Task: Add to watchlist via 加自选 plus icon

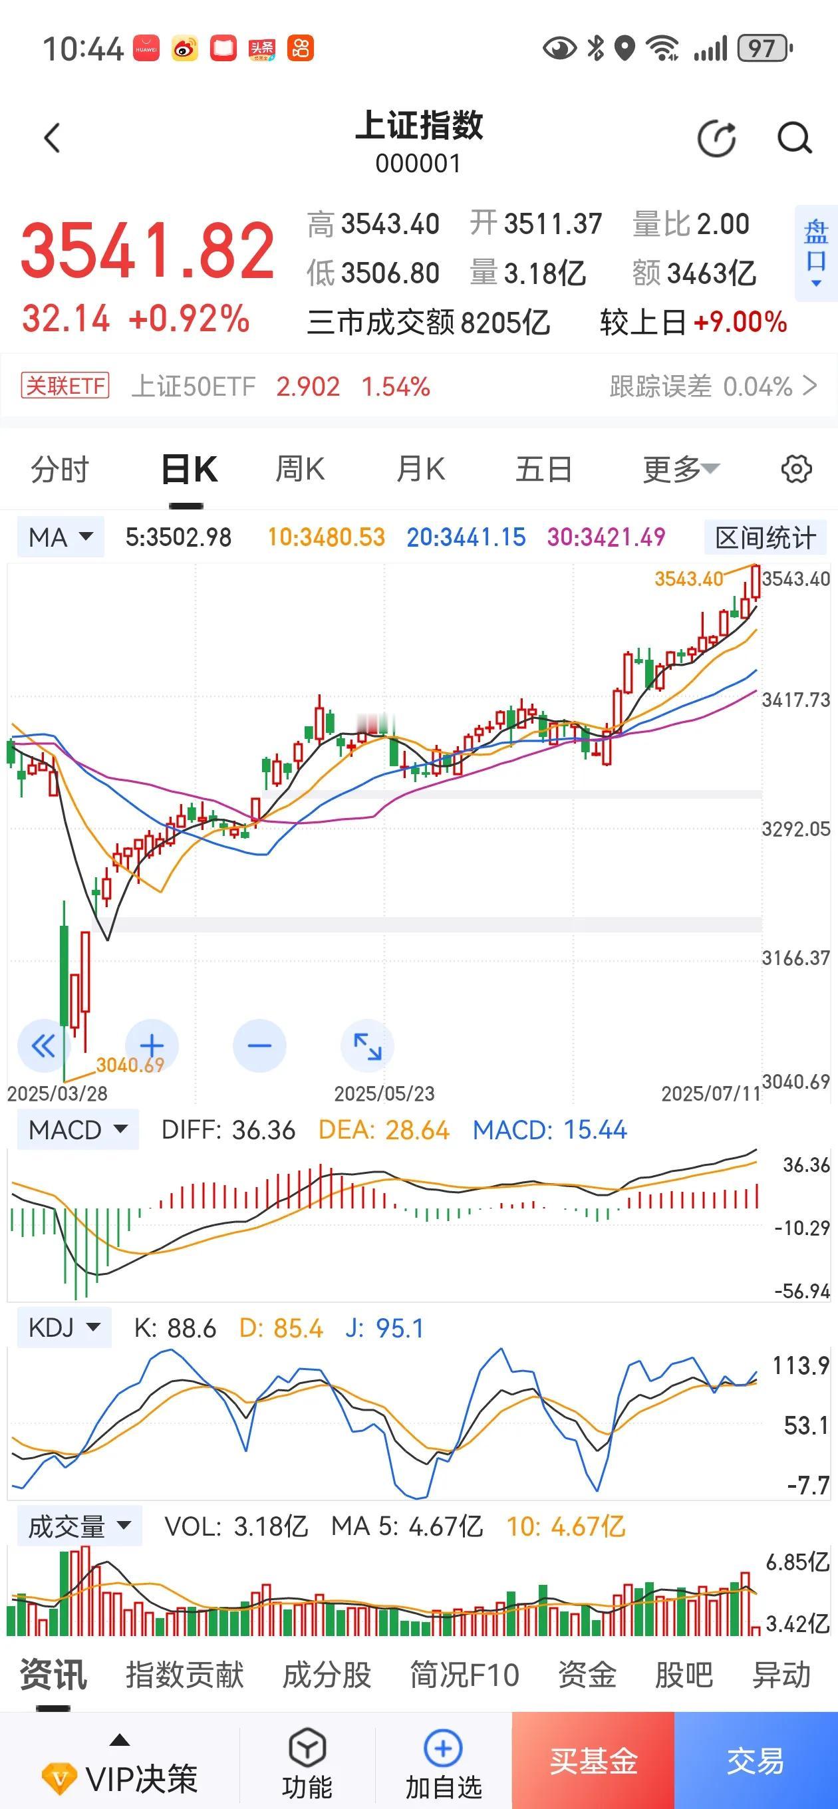Action: tap(443, 1748)
